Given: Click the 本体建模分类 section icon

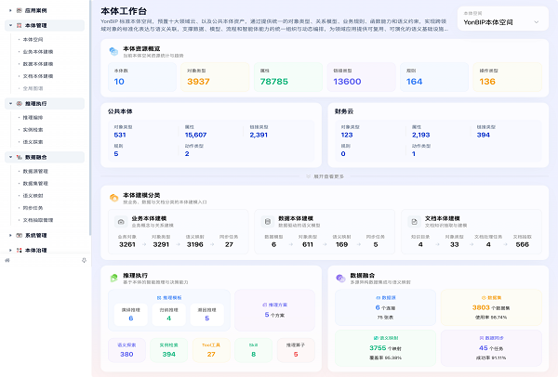Looking at the screenshot, I should (x=113, y=198).
